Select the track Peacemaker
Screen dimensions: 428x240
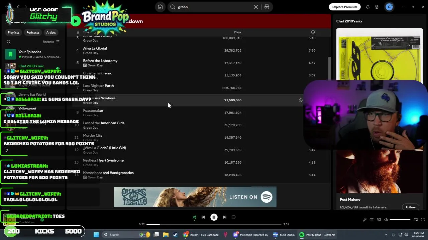coord(93,111)
